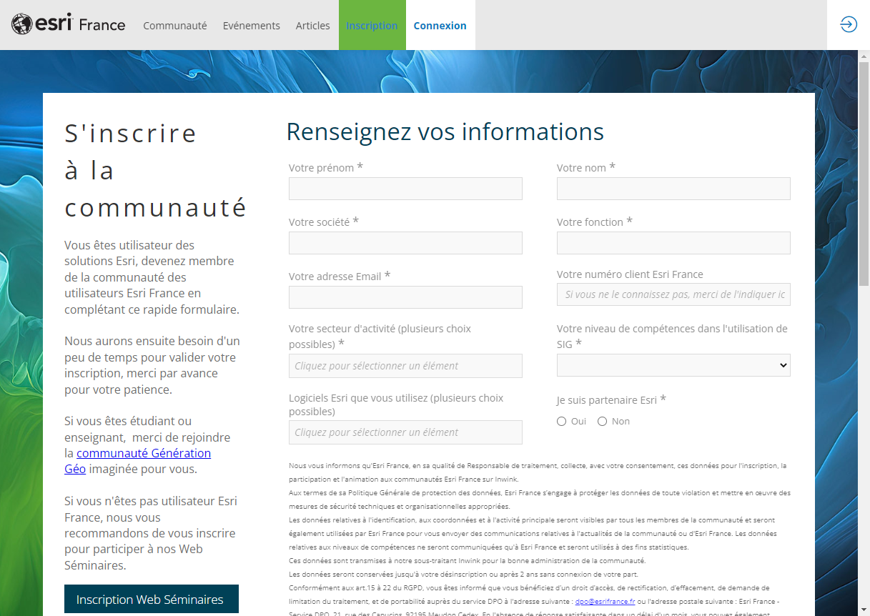Select Non for partenaire Esri
The width and height of the screenshot is (870, 616).
[602, 422]
